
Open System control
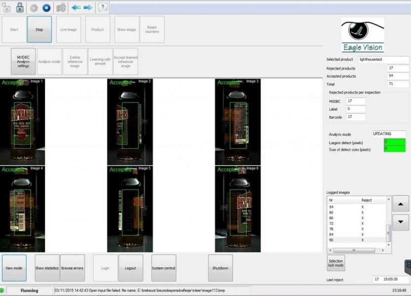coord(164,268)
